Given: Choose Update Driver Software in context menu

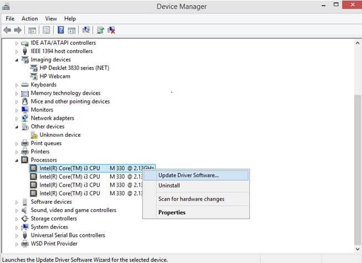Looking at the screenshot, I should [x=196, y=176].
